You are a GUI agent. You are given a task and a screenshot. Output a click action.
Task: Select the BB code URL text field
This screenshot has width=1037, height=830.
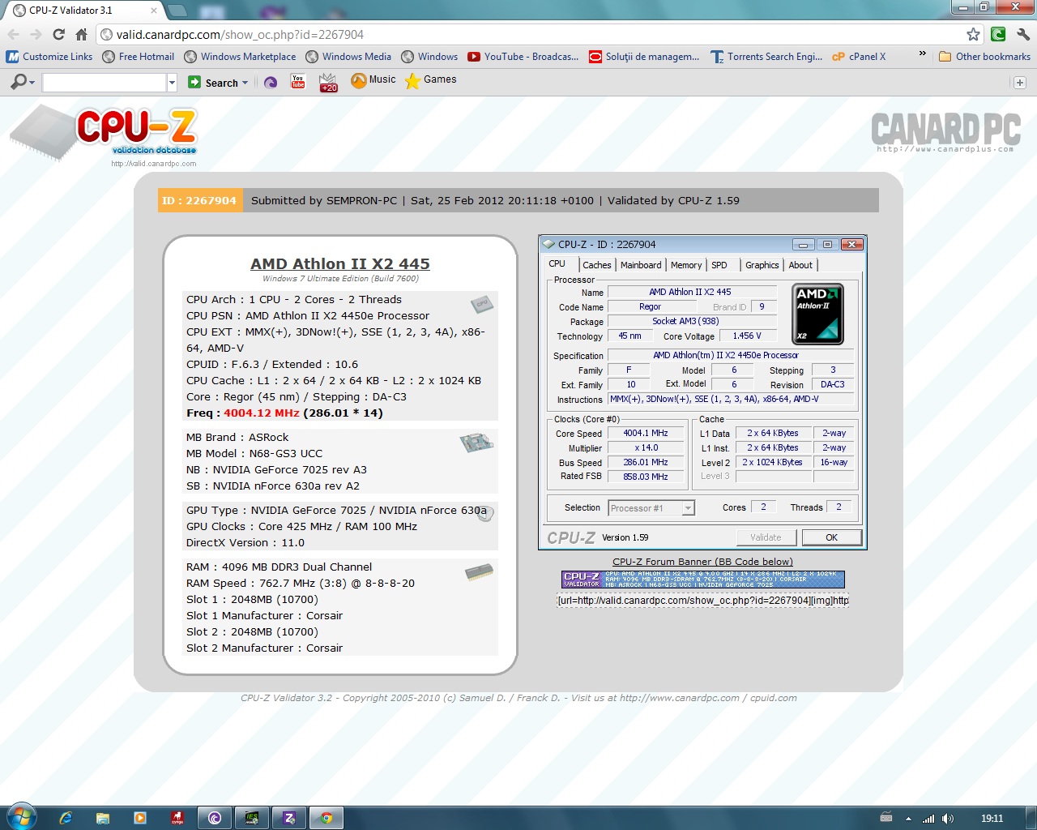tap(703, 601)
